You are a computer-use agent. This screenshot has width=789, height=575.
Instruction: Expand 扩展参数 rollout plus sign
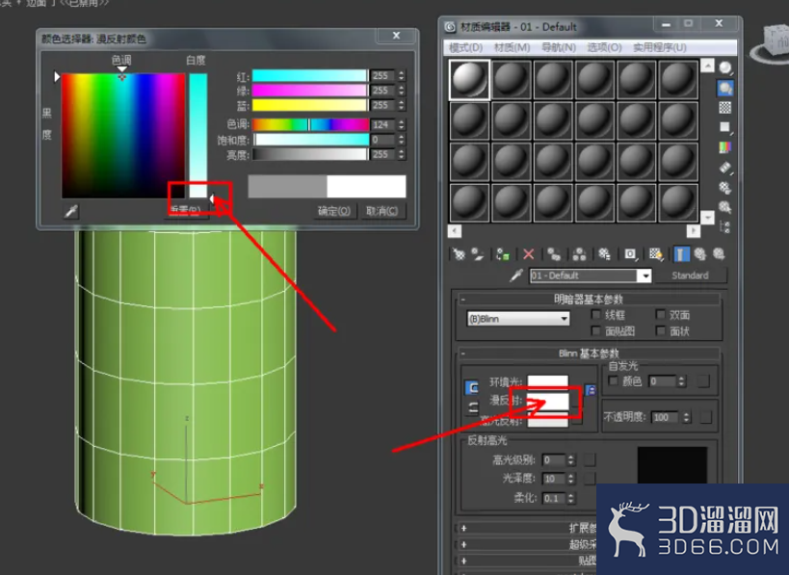click(x=463, y=528)
